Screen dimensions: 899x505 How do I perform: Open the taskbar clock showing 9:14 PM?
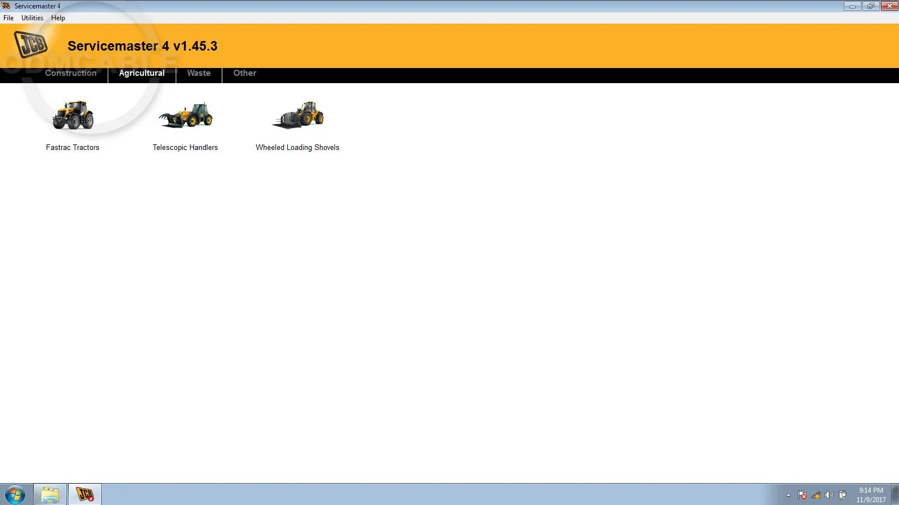pyautogui.click(x=871, y=495)
